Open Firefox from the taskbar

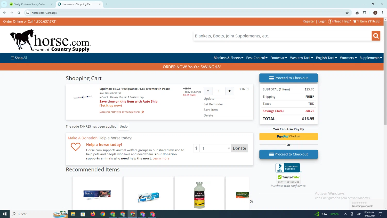coord(93,214)
